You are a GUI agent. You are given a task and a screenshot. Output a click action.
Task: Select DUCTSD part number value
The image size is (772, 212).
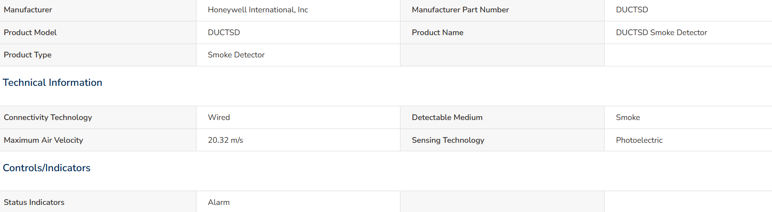click(x=632, y=10)
